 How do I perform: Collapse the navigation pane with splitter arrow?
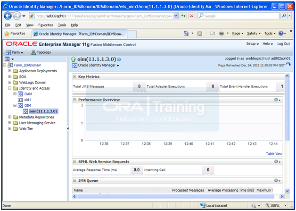pyautogui.click(x=68, y=128)
